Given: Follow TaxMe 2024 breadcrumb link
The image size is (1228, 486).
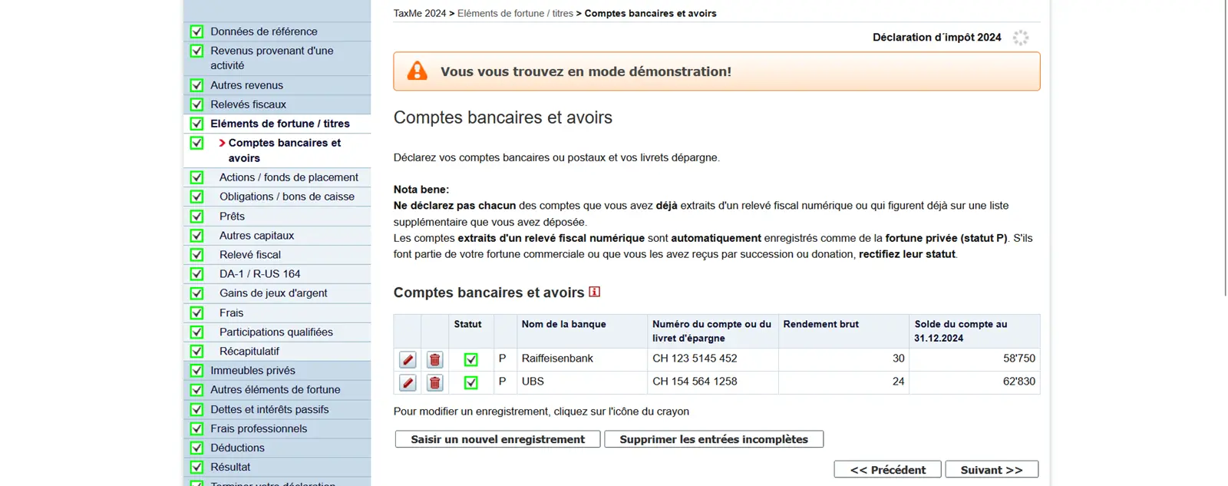Looking at the screenshot, I should 420,13.
